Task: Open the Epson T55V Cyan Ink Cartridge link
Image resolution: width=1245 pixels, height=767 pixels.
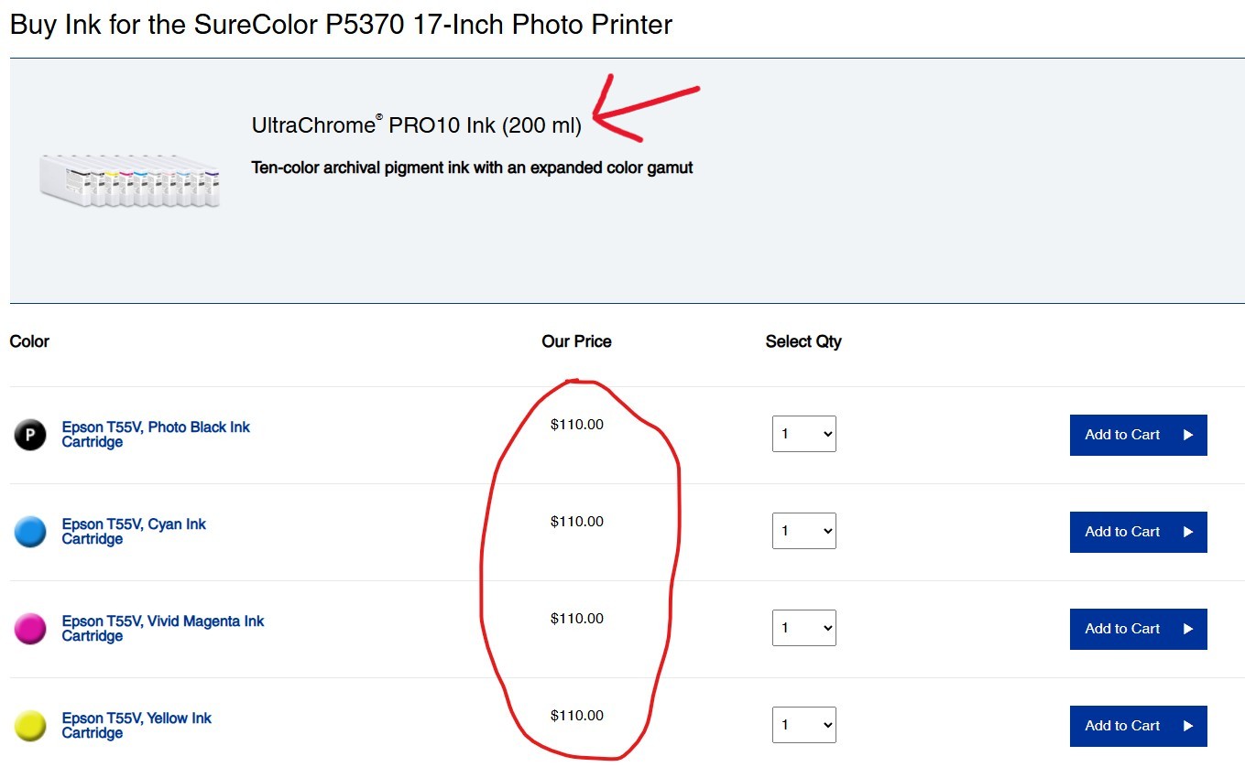Action: coord(136,531)
